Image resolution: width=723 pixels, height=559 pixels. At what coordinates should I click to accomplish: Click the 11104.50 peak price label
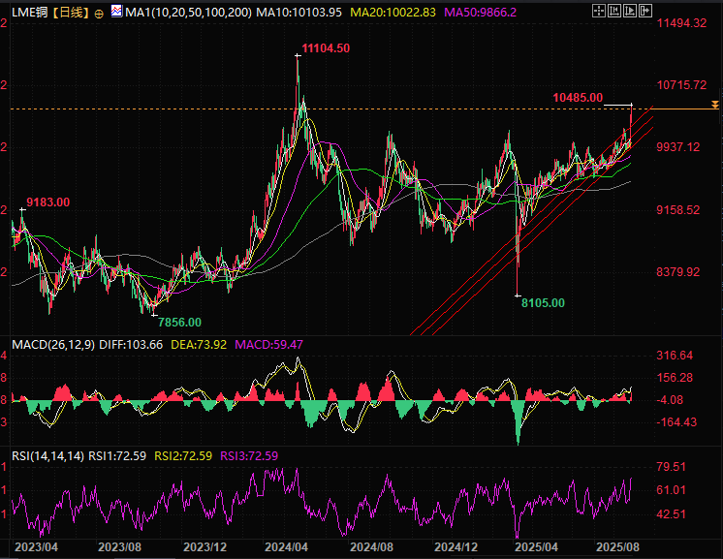[326, 48]
